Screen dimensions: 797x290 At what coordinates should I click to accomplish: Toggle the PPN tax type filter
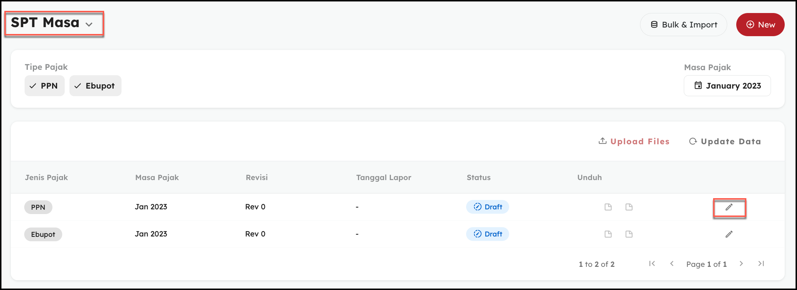44,86
